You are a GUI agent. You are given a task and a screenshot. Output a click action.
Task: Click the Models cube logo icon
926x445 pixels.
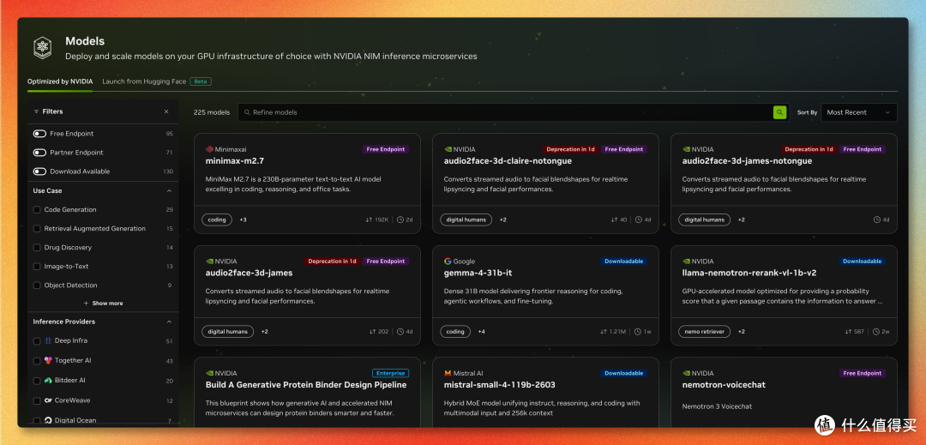[43, 48]
